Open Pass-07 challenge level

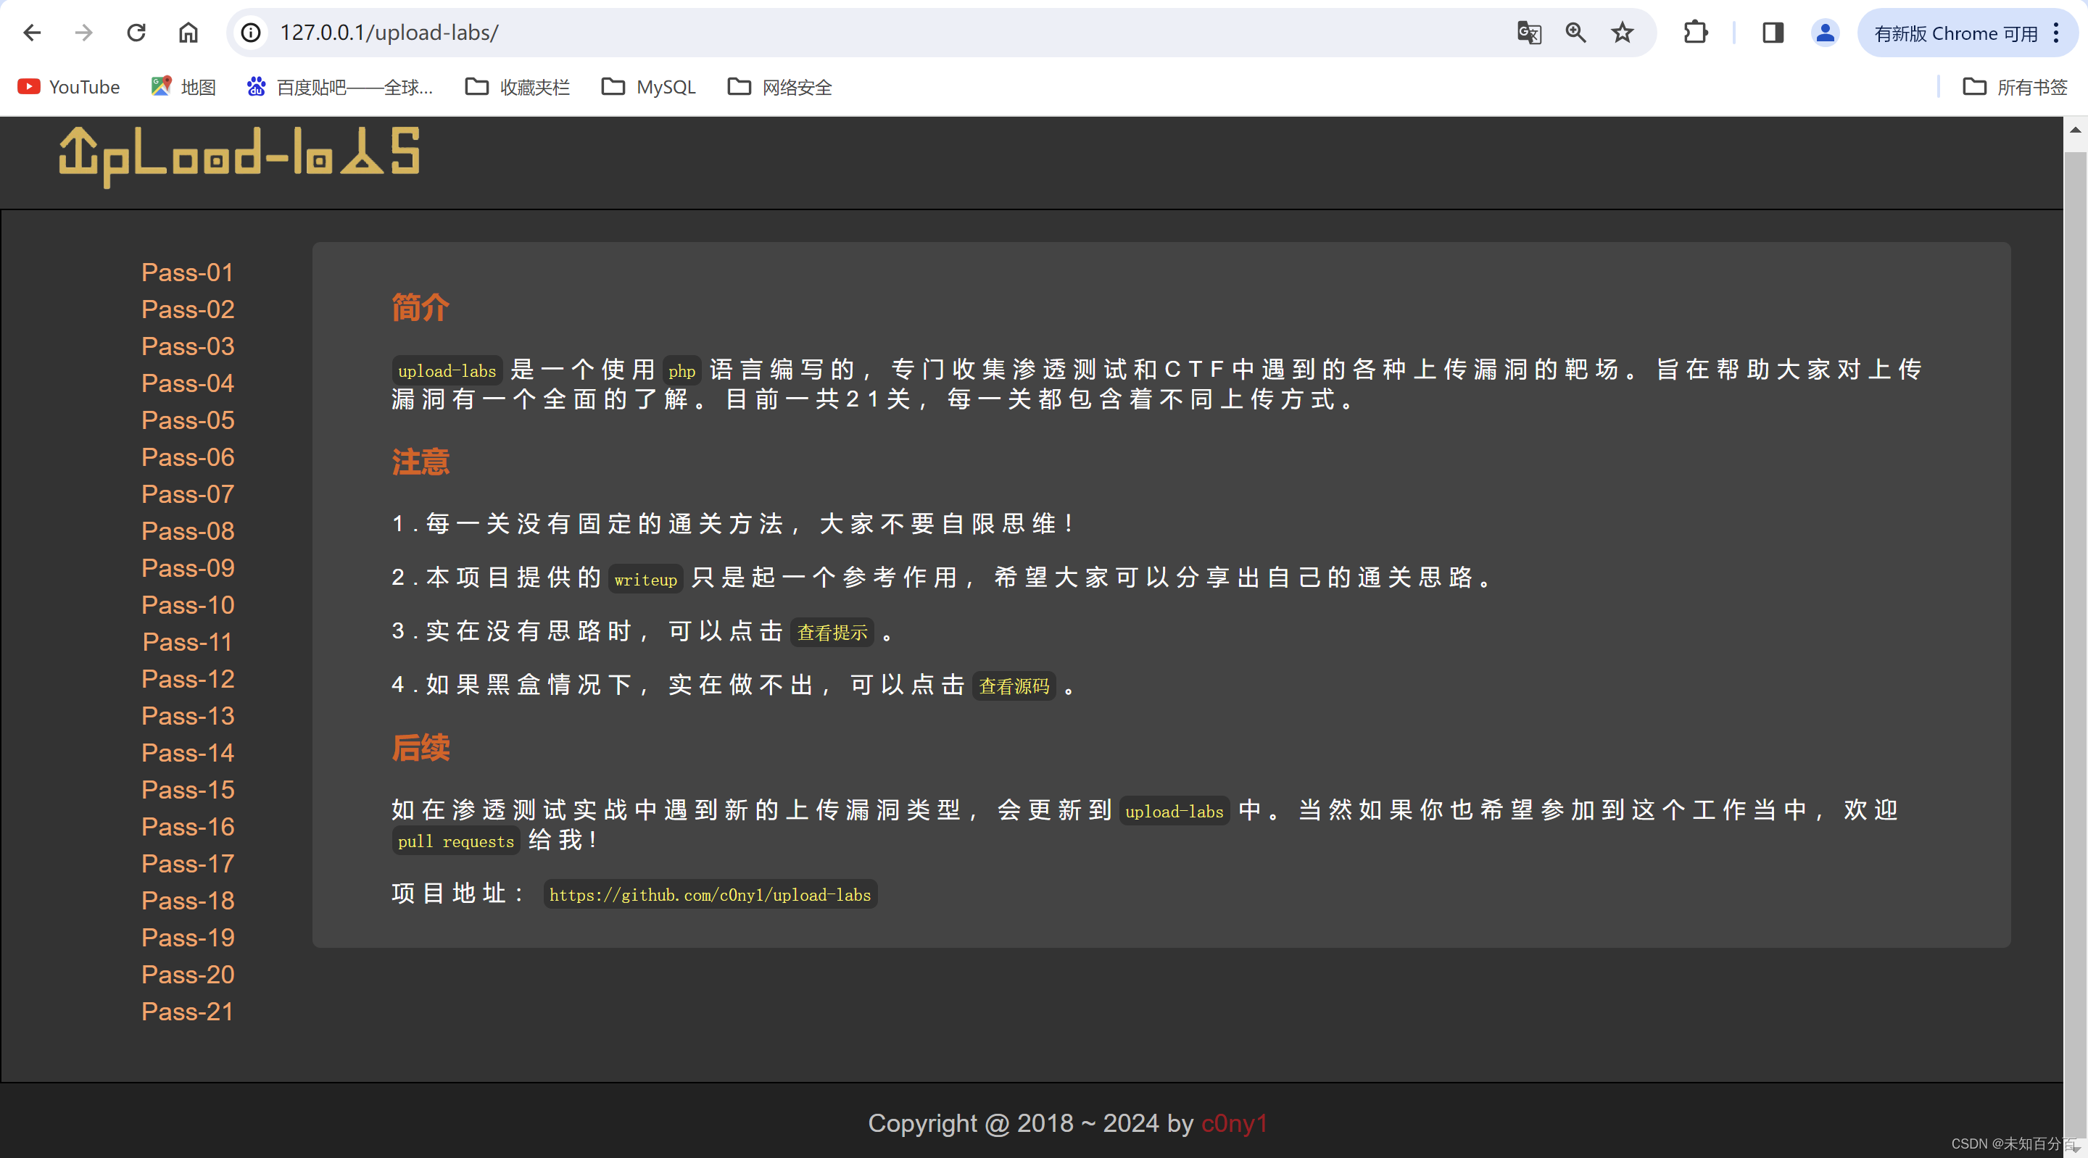pyautogui.click(x=188, y=493)
